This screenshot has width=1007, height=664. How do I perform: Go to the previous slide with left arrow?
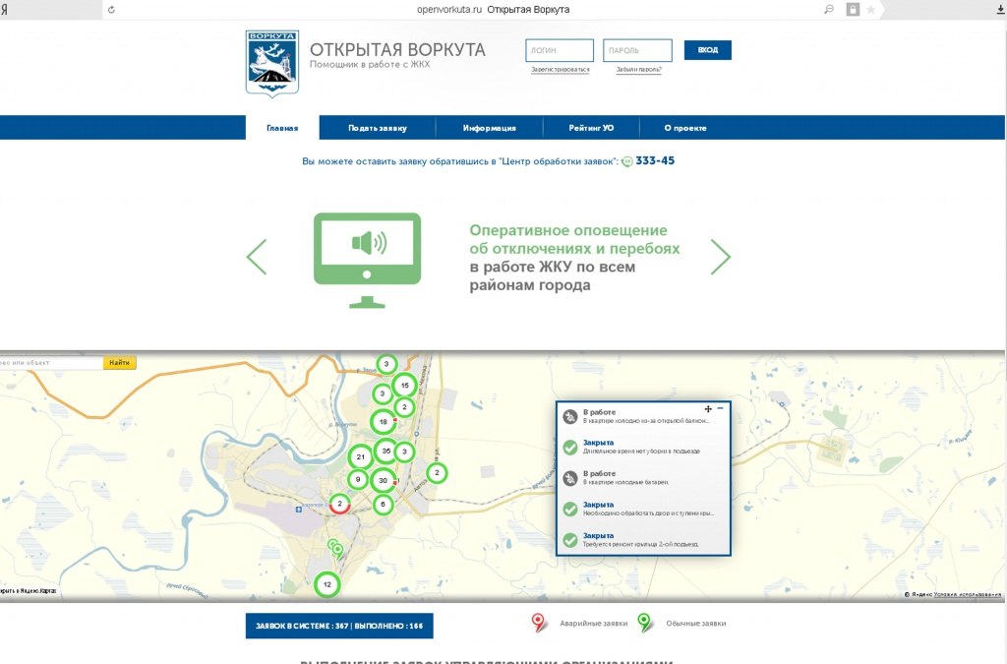click(x=257, y=257)
